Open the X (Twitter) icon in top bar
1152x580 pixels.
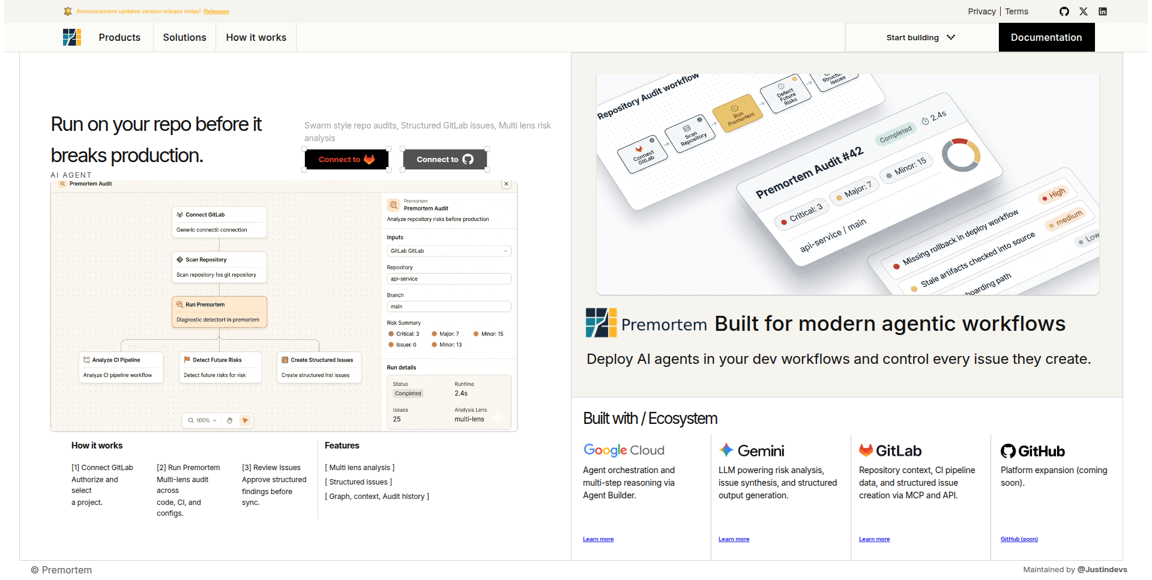(x=1084, y=11)
